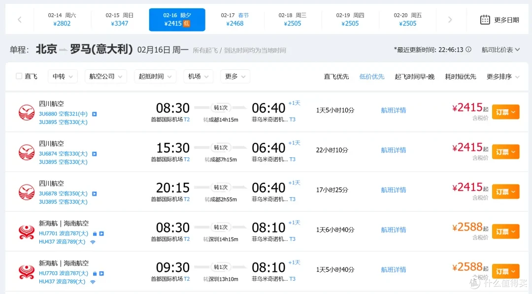Click flight number 3U6874 空客330(大)
This screenshot has width=532, height=294.
pos(63,154)
